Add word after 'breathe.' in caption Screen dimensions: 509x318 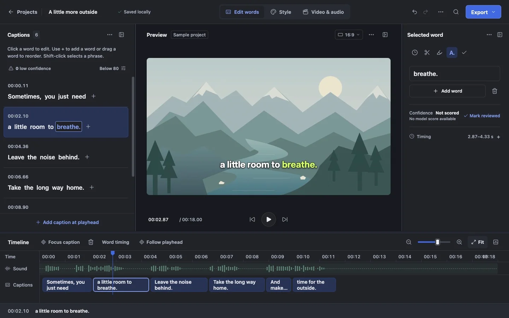[x=88, y=126]
